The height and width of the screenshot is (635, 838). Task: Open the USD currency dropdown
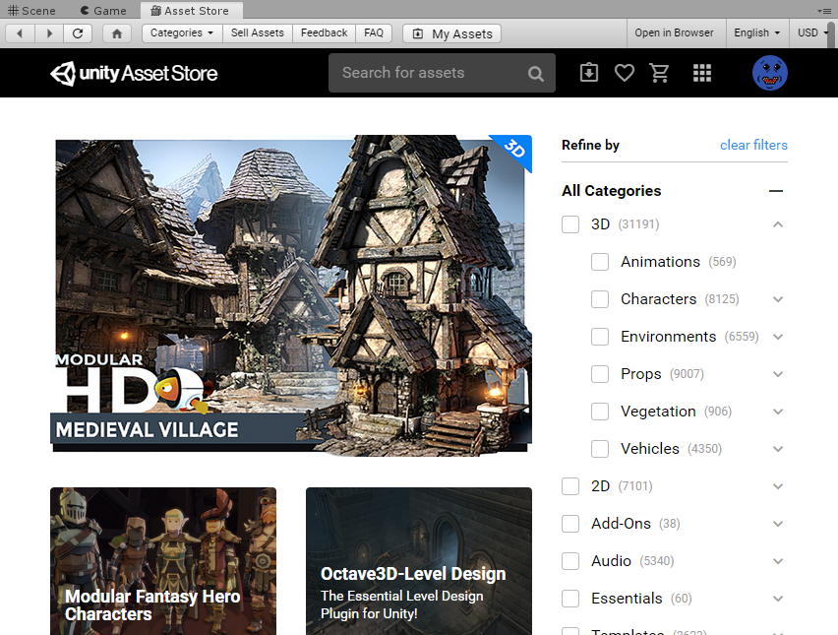812,33
